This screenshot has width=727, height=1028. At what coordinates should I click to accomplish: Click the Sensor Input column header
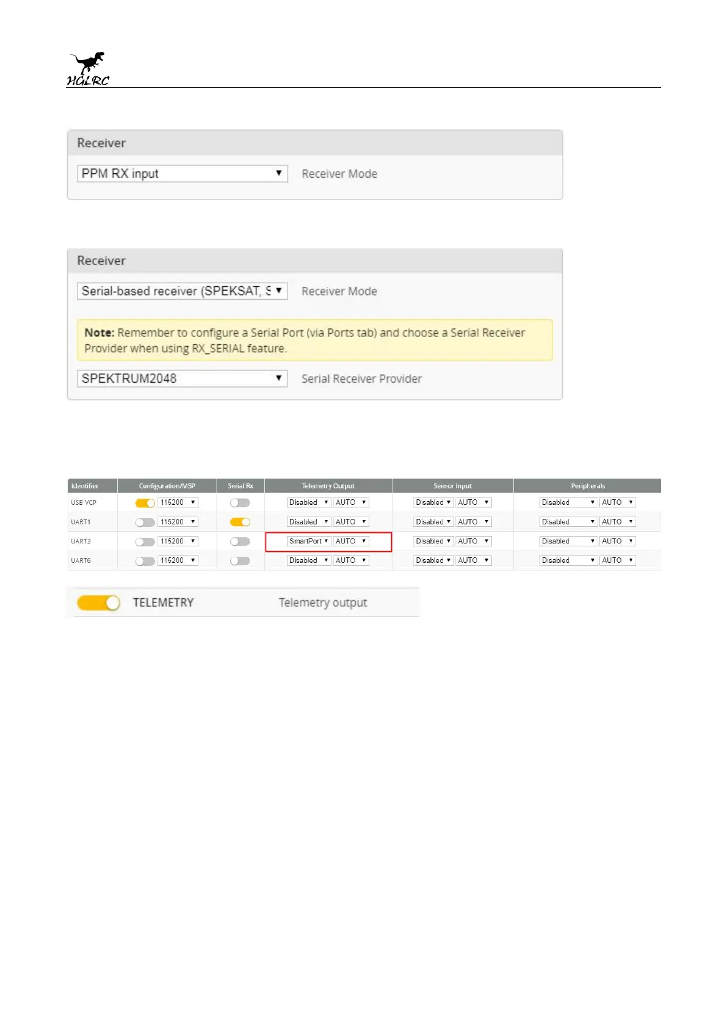[x=453, y=486]
